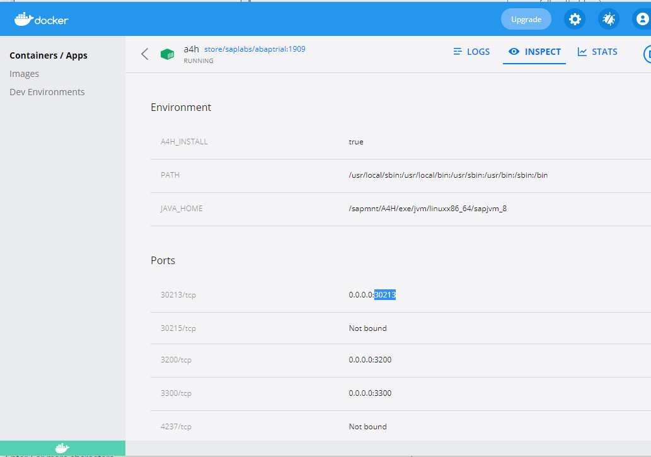Go back using the left chevron
The image size is (651, 457).
pyautogui.click(x=145, y=54)
